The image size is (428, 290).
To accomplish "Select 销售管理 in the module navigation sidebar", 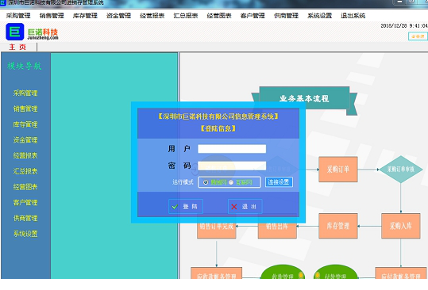I will 25,109.
